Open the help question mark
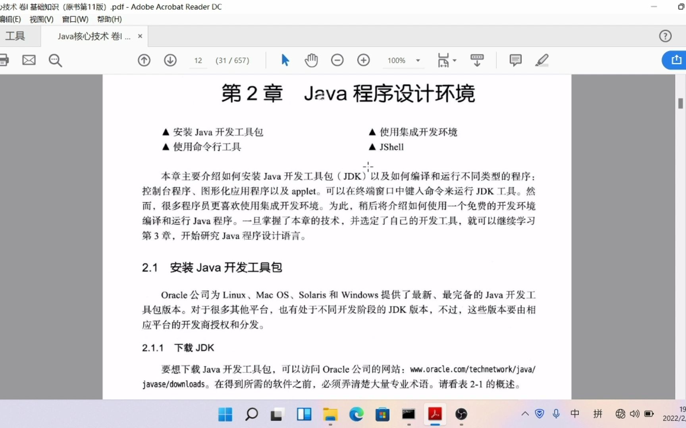The width and height of the screenshot is (686, 428). 665,36
